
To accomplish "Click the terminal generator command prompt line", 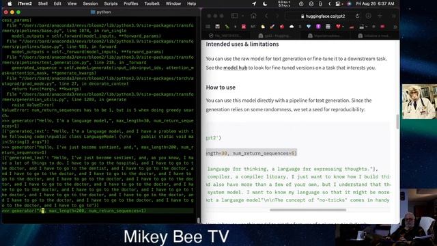I will pyautogui.click(x=98, y=211).
